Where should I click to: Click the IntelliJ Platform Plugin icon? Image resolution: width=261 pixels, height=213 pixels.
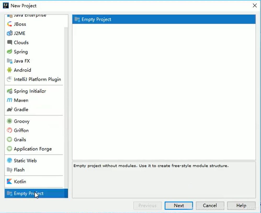pyautogui.click(x=9, y=79)
